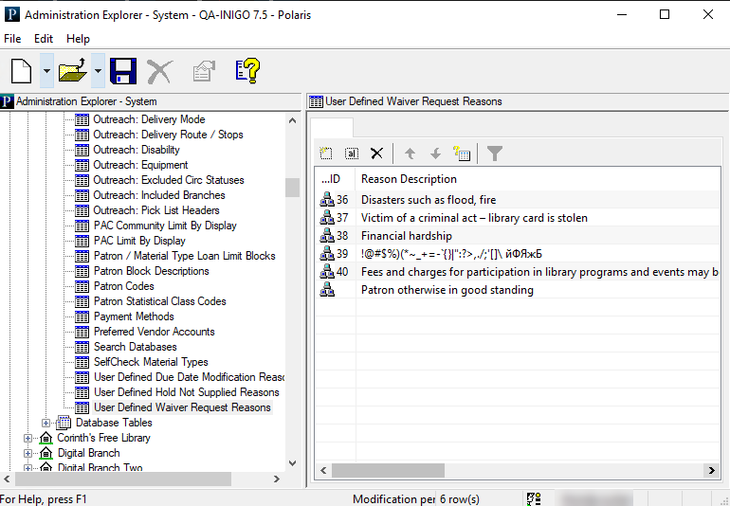This screenshot has height=506, width=730.
Task: Expand the Database Tables node
Action: pyautogui.click(x=46, y=423)
